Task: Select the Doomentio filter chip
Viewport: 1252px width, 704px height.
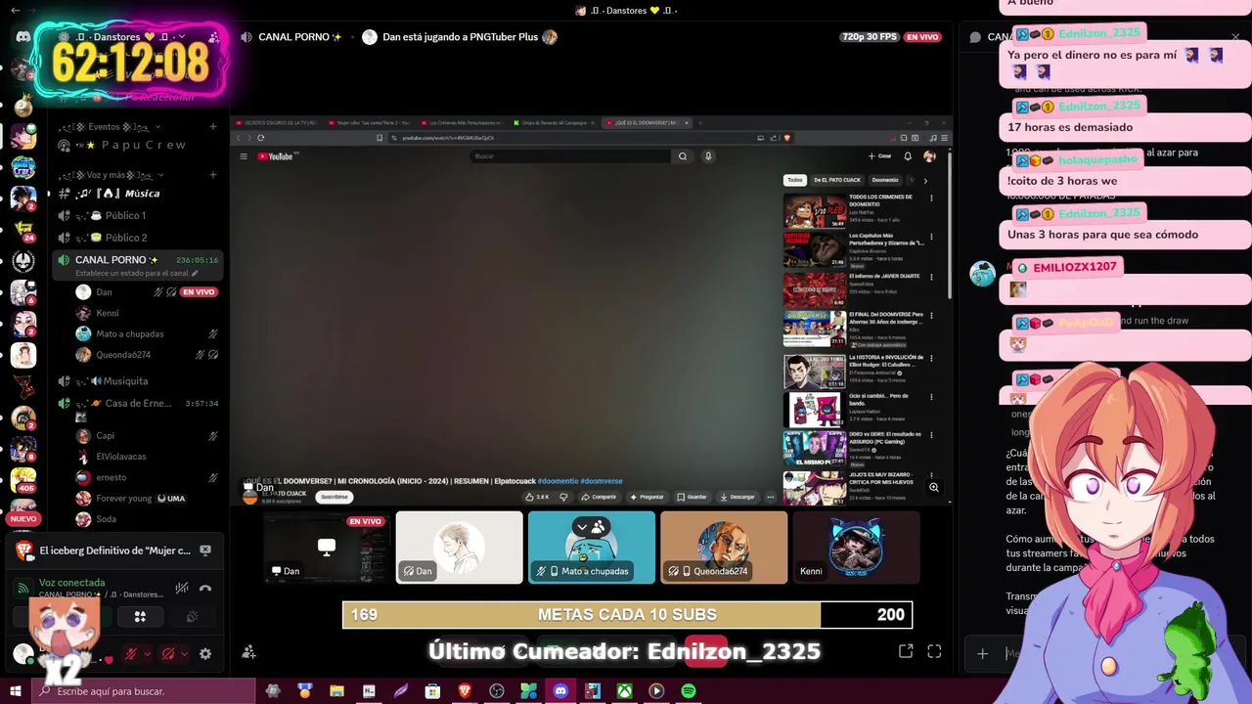Action: click(885, 180)
